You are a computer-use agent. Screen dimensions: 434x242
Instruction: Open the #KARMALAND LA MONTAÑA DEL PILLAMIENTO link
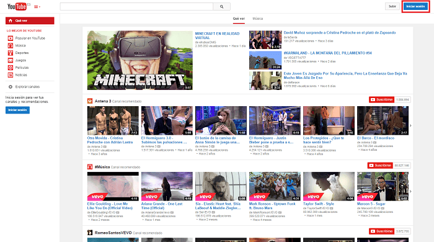coord(328,53)
